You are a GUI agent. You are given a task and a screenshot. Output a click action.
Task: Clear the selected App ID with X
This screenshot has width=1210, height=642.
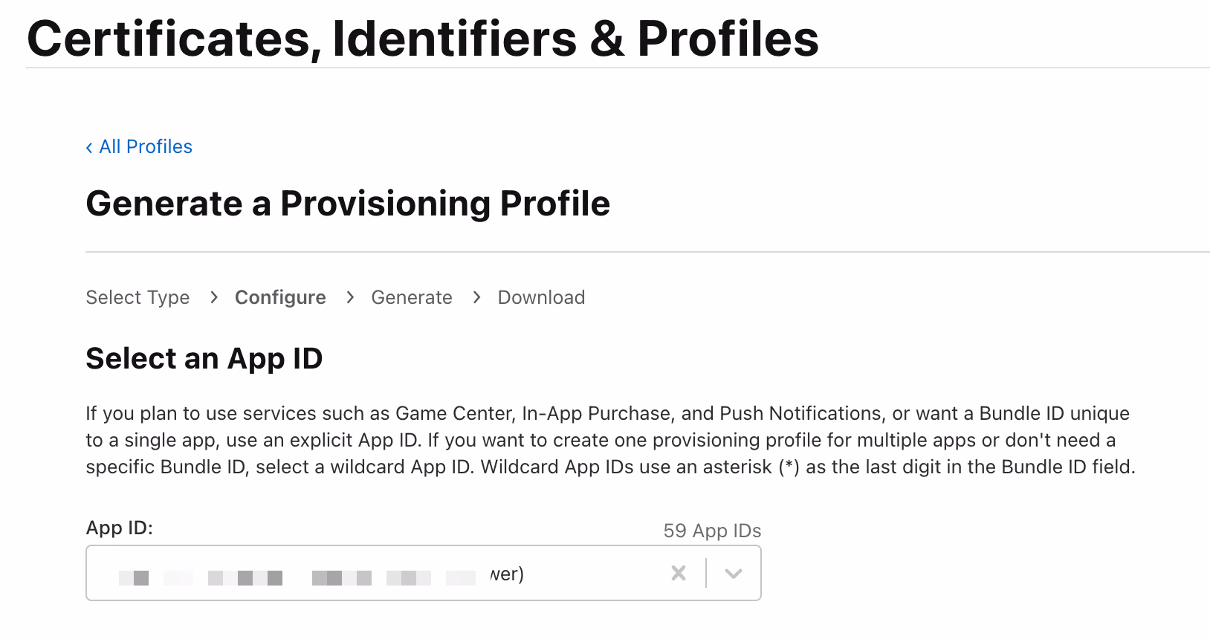tap(679, 573)
